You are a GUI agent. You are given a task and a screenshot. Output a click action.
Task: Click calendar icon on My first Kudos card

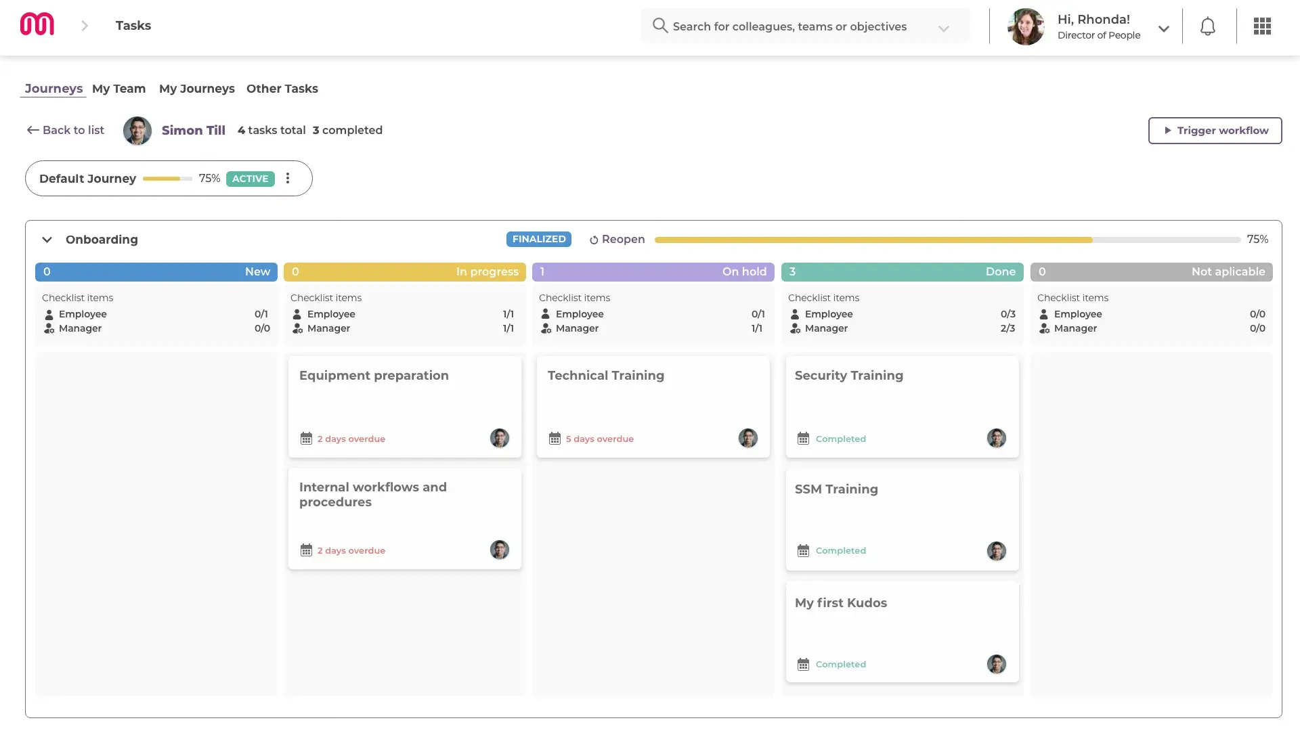(x=803, y=665)
